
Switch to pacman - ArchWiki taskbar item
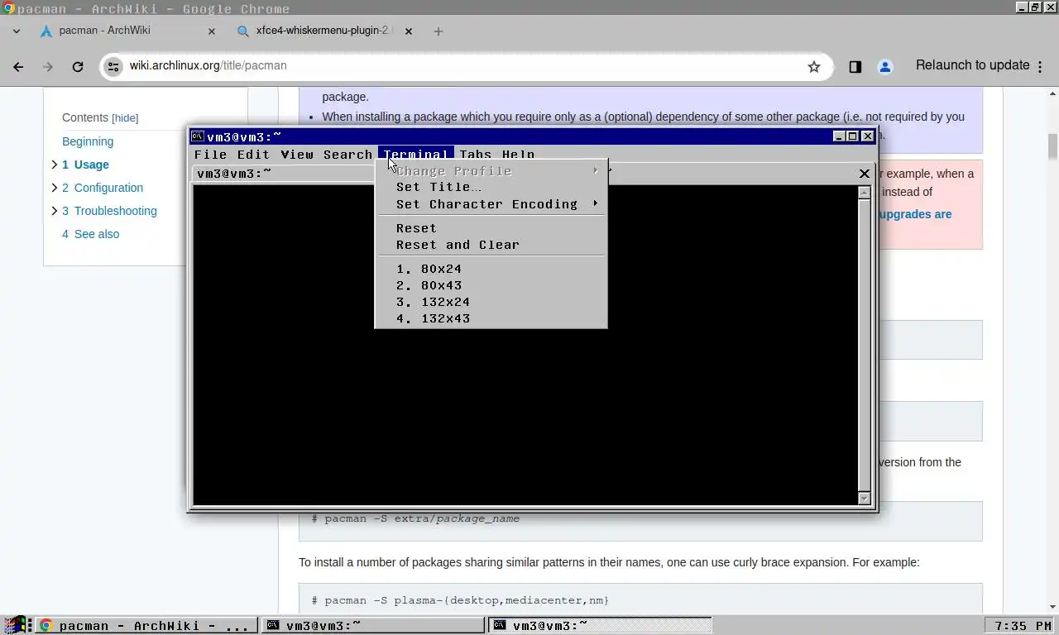pos(146,625)
